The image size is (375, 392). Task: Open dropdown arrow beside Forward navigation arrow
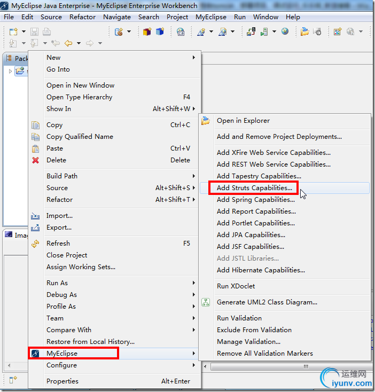(100, 43)
